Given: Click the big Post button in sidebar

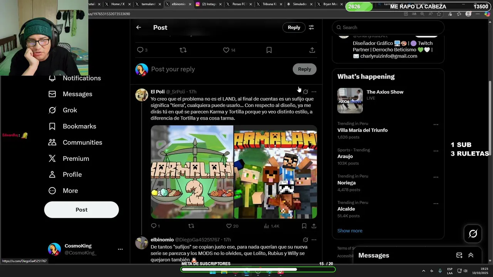Looking at the screenshot, I should point(81,210).
